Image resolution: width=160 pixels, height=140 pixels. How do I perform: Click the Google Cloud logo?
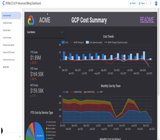(31, 20)
